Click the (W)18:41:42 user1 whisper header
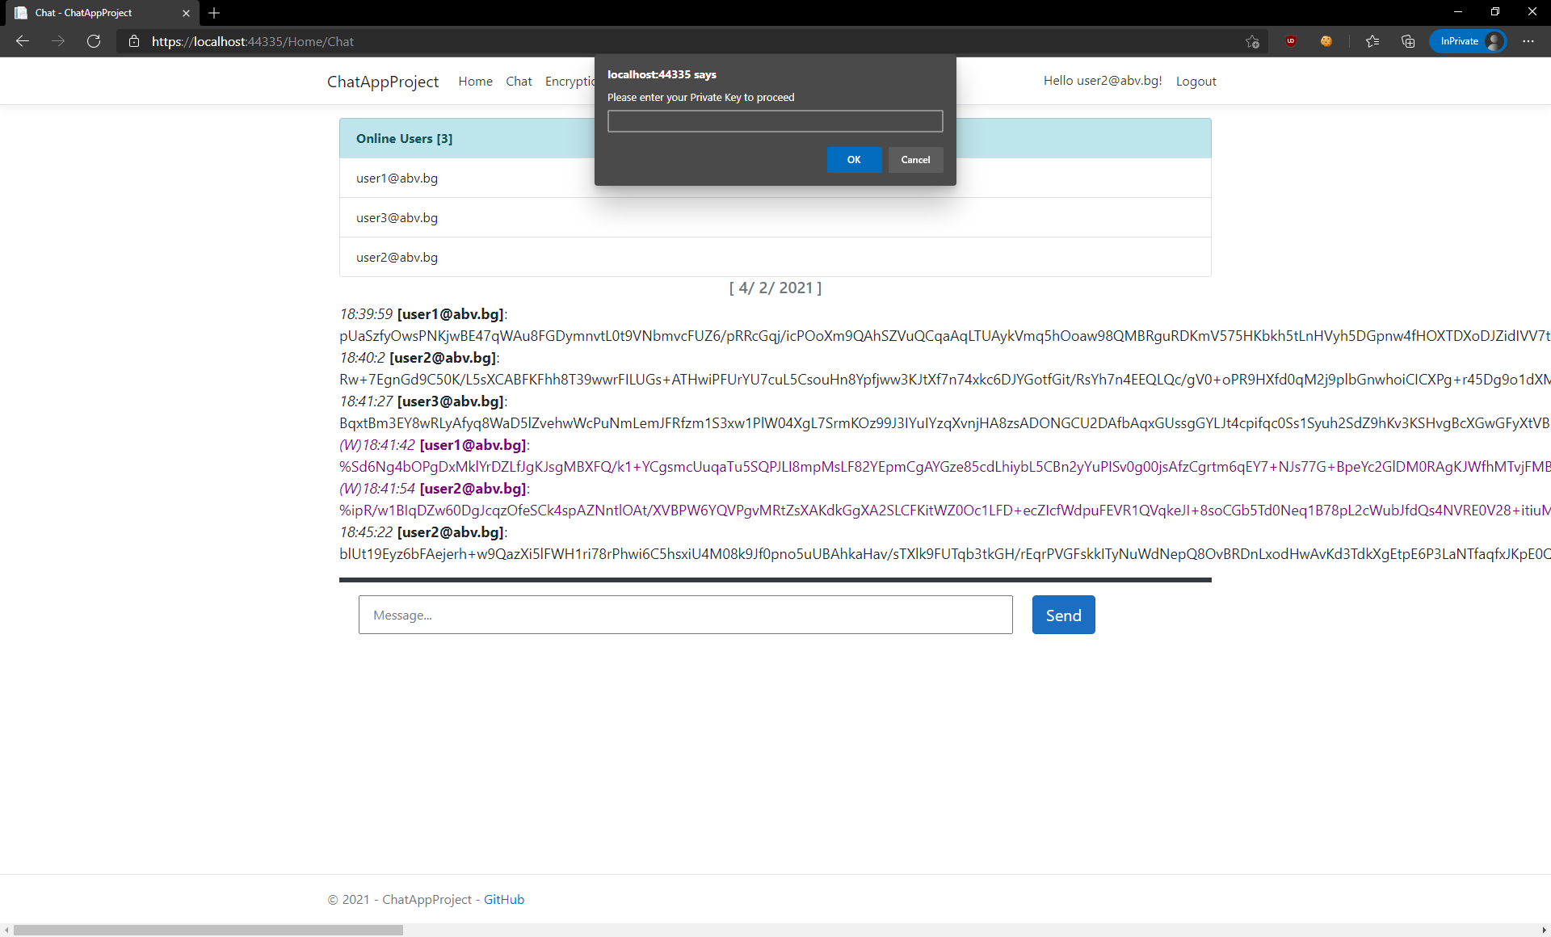This screenshot has width=1551, height=937. click(435, 445)
